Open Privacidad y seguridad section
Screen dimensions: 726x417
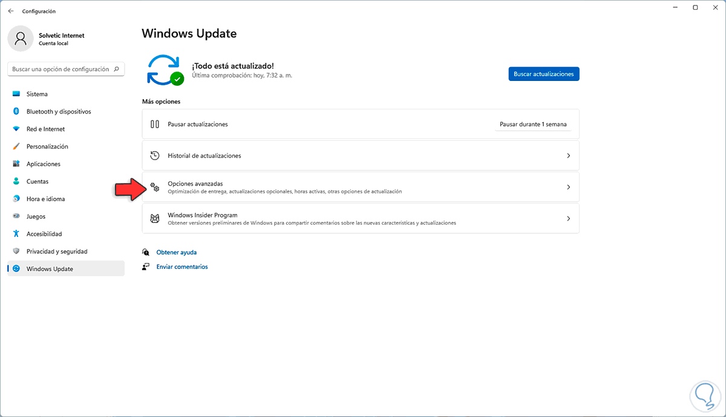pos(66,251)
